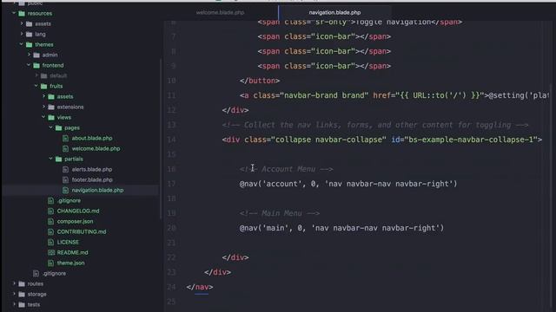The width and height of the screenshot is (556, 312).
Task: Expand the routes folder chevron
Action: pyautogui.click(x=14, y=283)
